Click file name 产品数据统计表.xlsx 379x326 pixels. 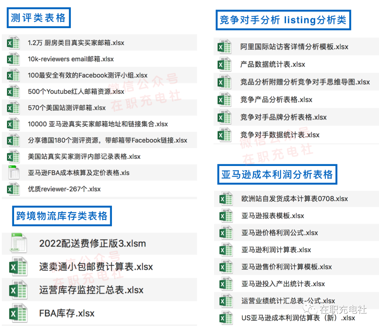coord(273,64)
